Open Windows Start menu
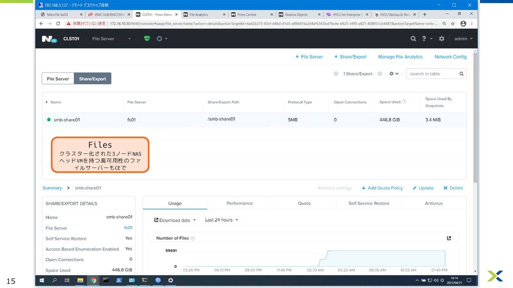 coord(42,280)
